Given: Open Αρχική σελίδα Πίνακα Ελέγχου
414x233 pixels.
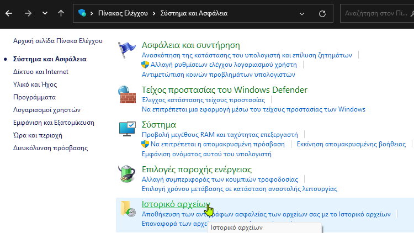Looking at the screenshot, I should coord(58,41).
